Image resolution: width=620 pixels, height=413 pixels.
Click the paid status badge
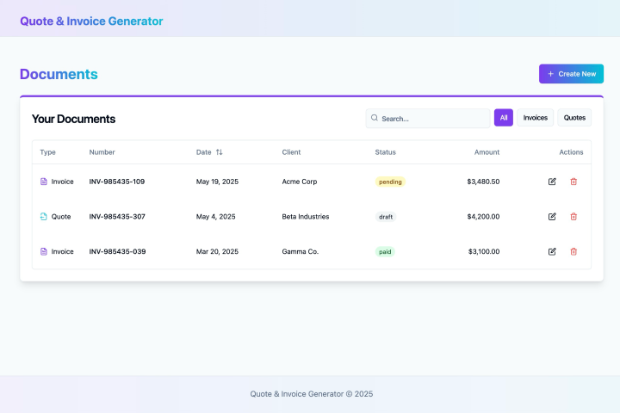coord(385,251)
